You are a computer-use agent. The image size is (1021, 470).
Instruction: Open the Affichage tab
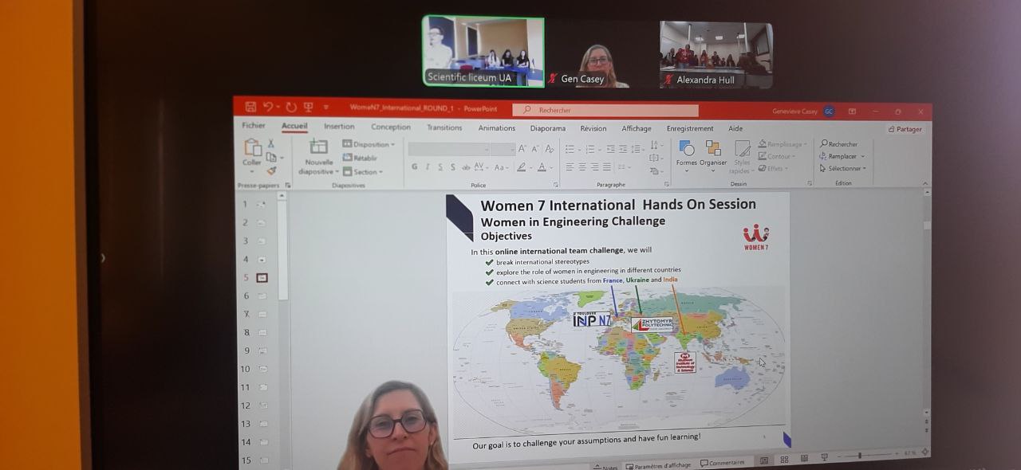(x=637, y=128)
